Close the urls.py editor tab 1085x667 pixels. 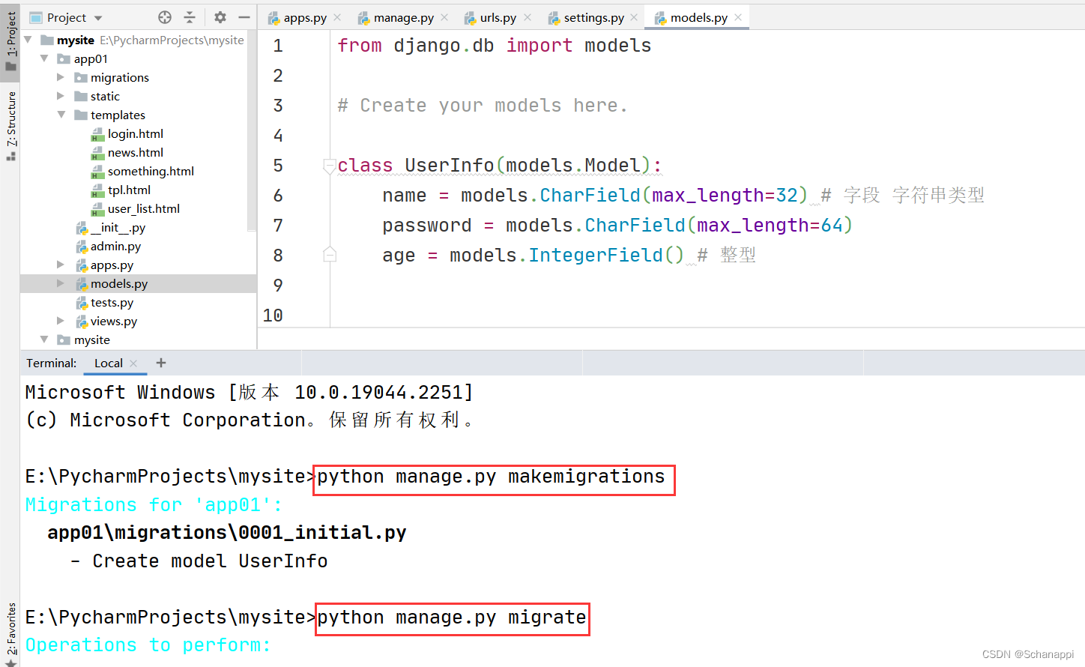[x=528, y=17]
